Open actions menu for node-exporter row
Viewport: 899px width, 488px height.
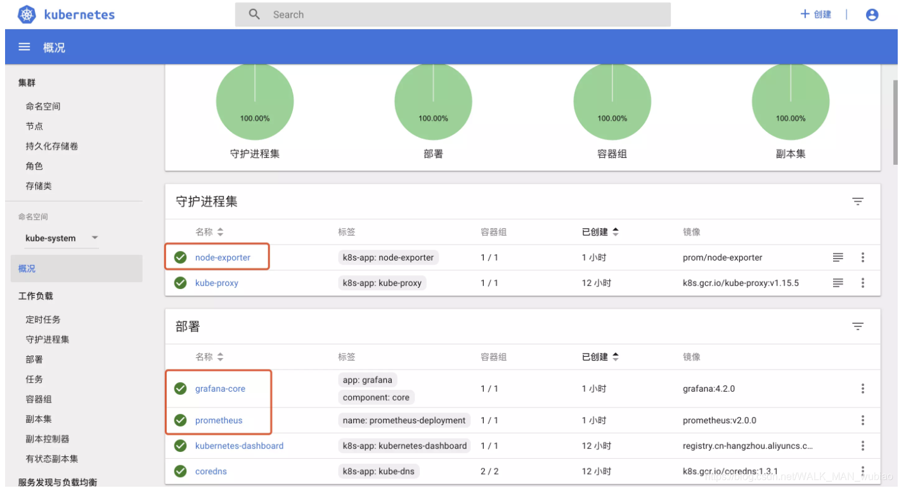tap(862, 257)
